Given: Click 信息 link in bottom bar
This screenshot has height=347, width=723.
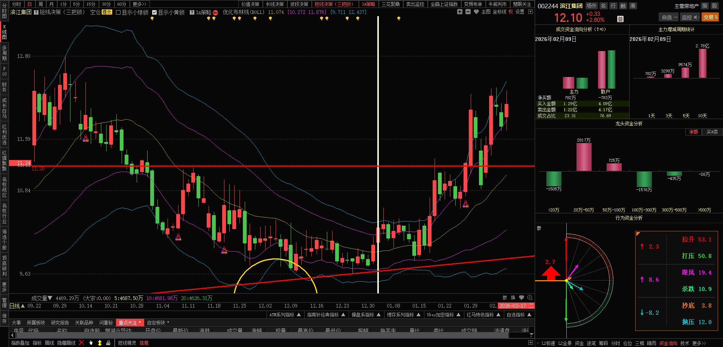Looking at the screenshot, I should pos(144,343).
